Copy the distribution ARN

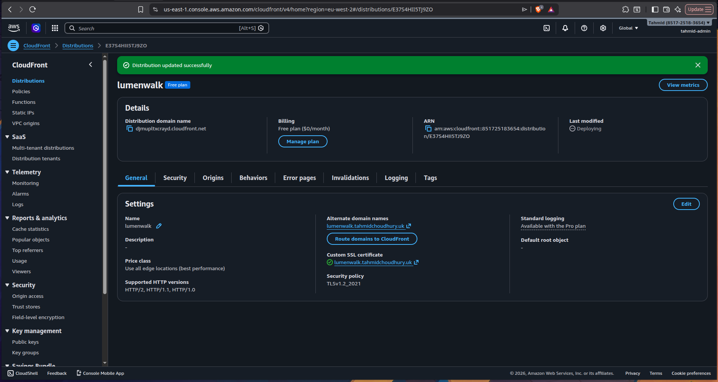[x=428, y=129]
